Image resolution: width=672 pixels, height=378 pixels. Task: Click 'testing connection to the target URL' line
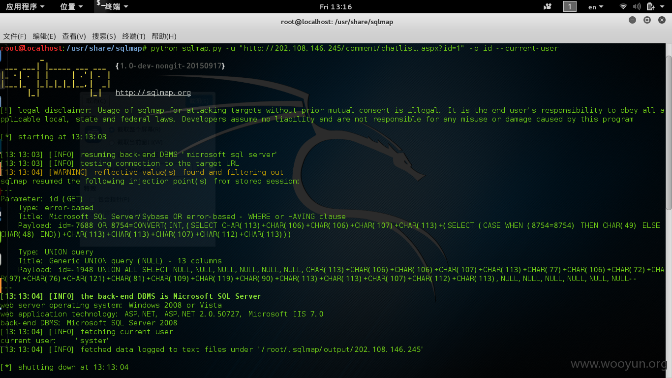[120, 163]
